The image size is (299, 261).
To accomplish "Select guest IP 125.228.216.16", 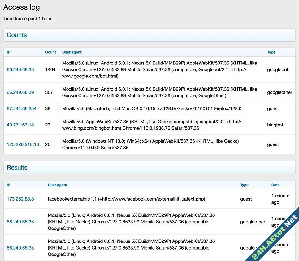I will [x=23, y=144].
